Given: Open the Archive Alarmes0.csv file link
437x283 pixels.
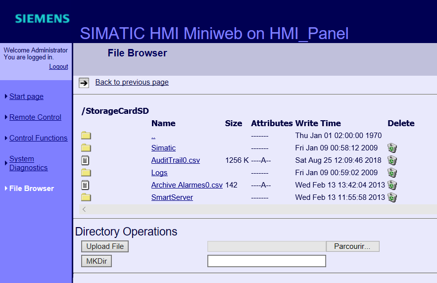Looking at the screenshot, I should coord(187,185).
